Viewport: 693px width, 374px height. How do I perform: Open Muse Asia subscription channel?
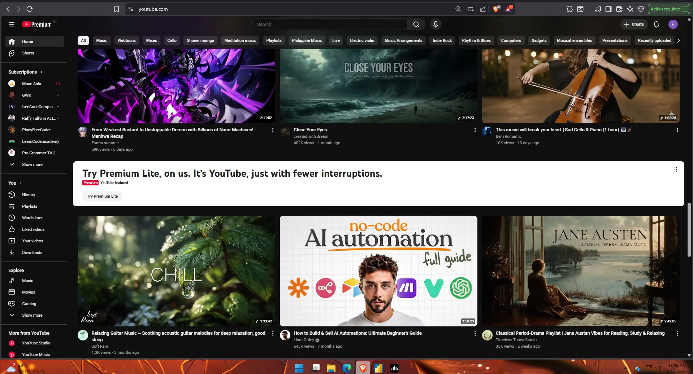pyautogui.click(x=35, y=84)
